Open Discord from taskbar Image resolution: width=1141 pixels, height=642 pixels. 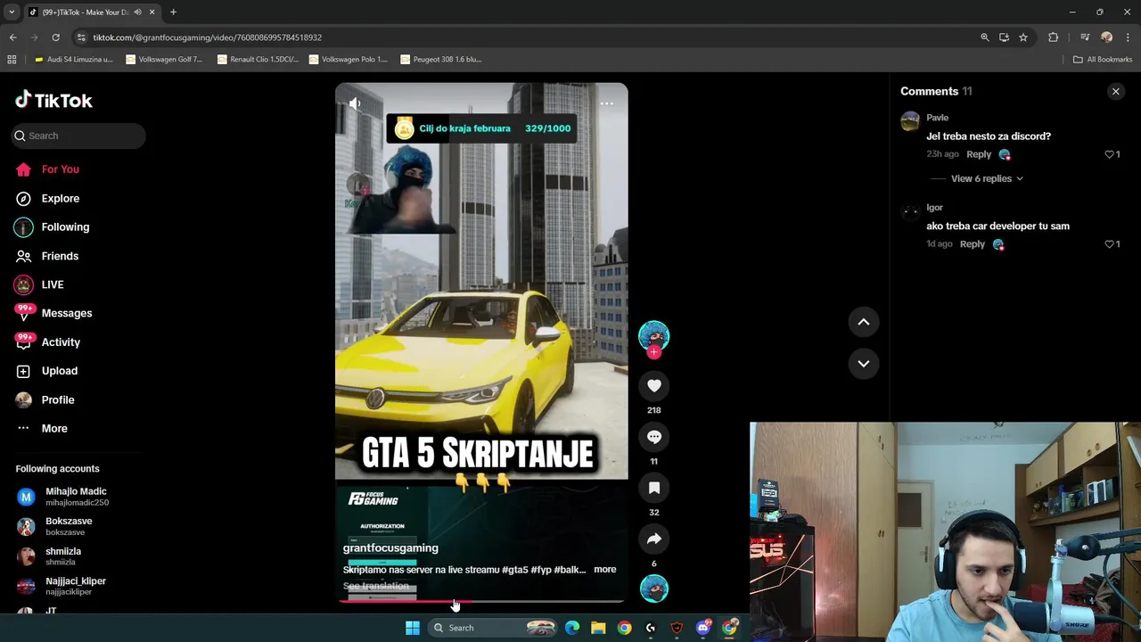[x=703, y=628]
